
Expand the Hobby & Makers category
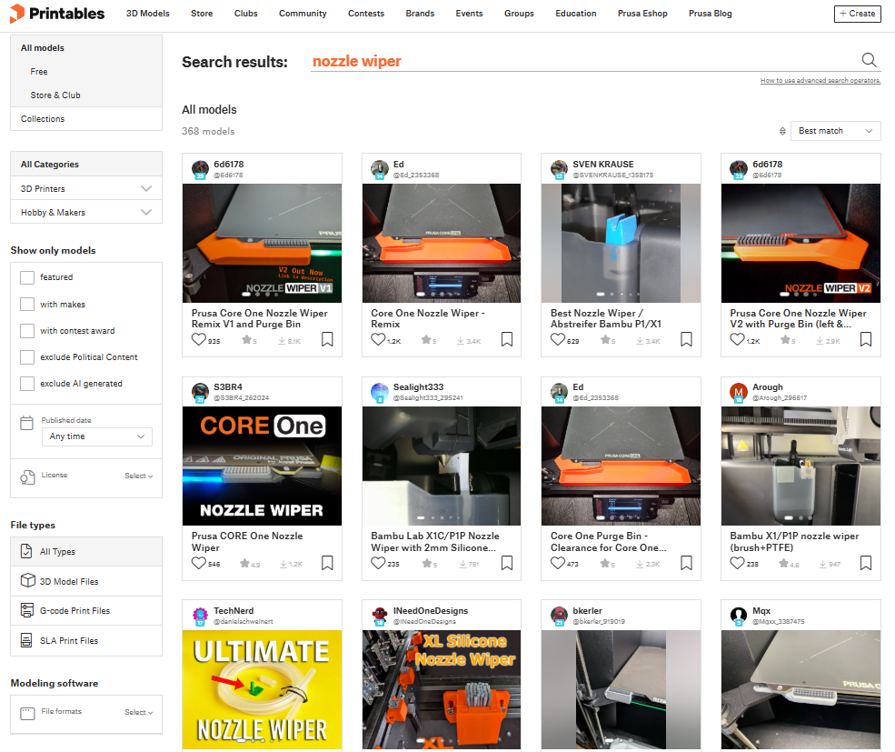point(86,212)
